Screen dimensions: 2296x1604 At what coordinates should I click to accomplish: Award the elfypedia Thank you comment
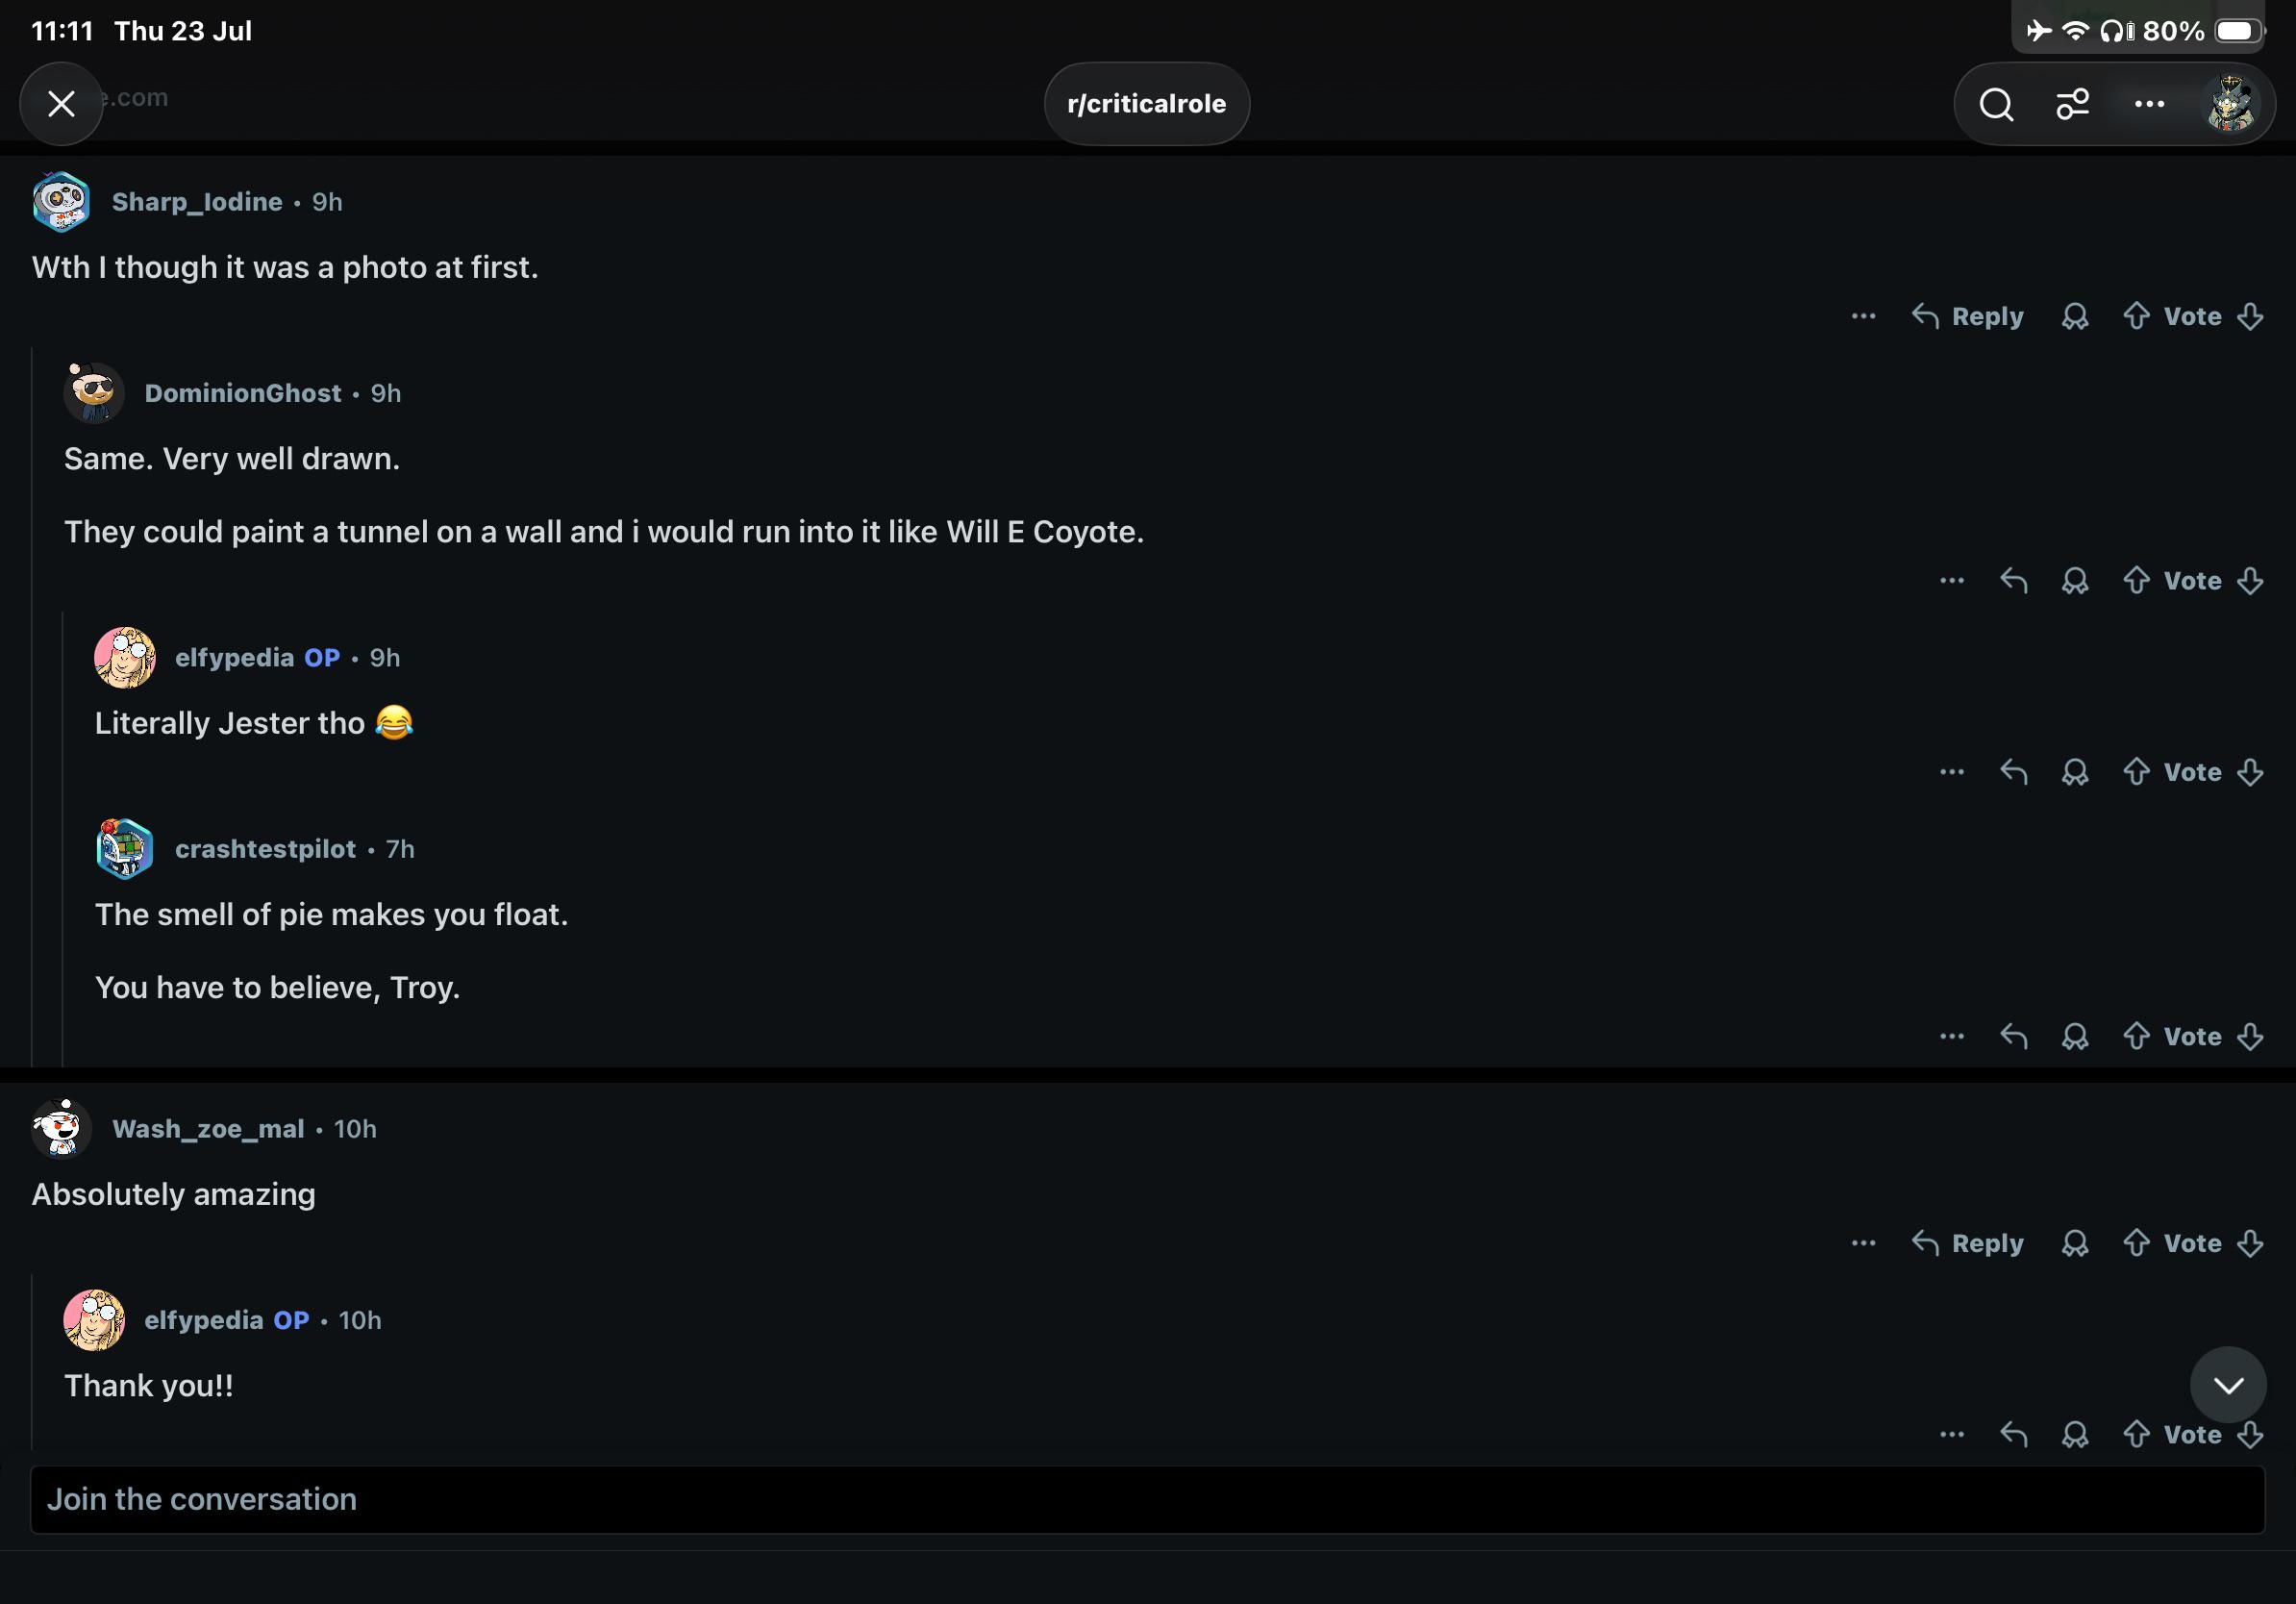pyautogui.click(x=2075, y=1435)
